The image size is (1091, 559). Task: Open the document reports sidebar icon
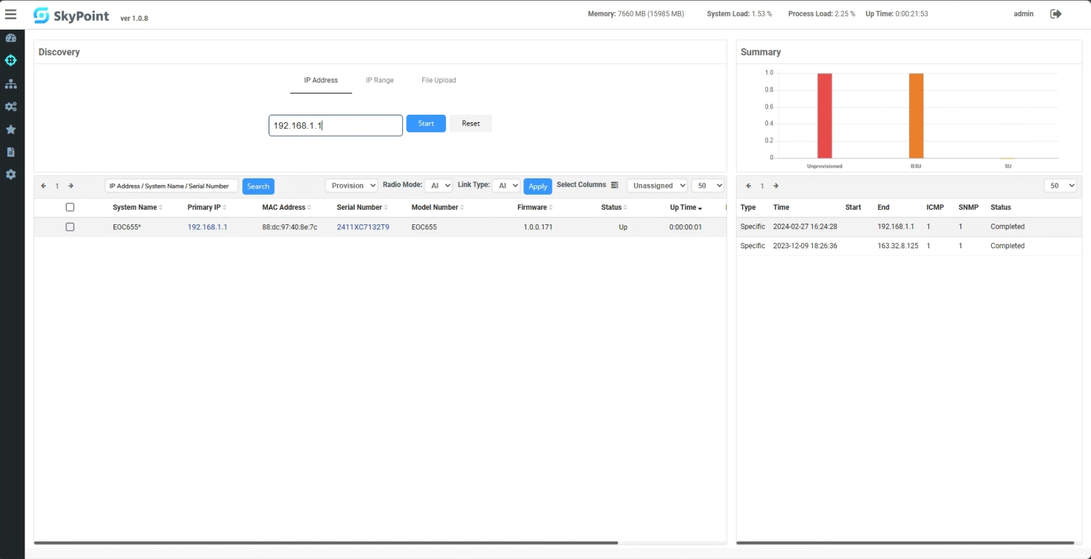click(x=11, y=152)
